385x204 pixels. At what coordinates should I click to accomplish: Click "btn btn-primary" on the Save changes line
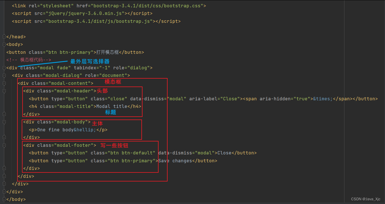(x=132, y=161)
